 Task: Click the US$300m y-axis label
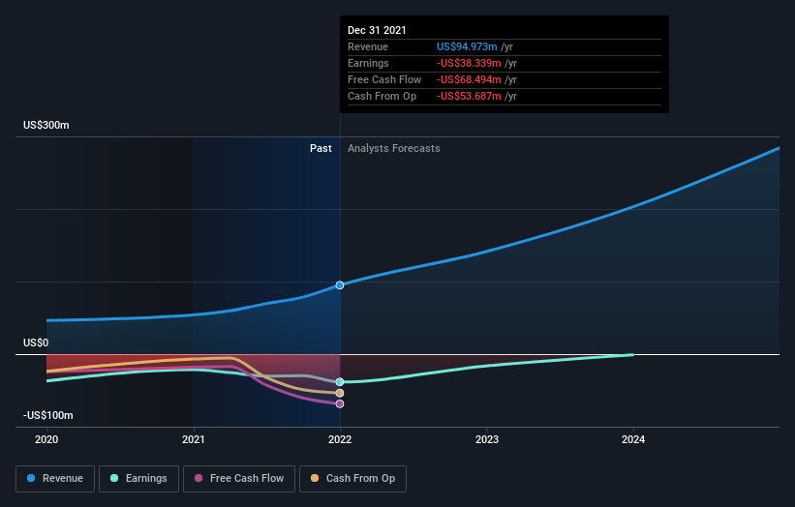coord(46,125)
